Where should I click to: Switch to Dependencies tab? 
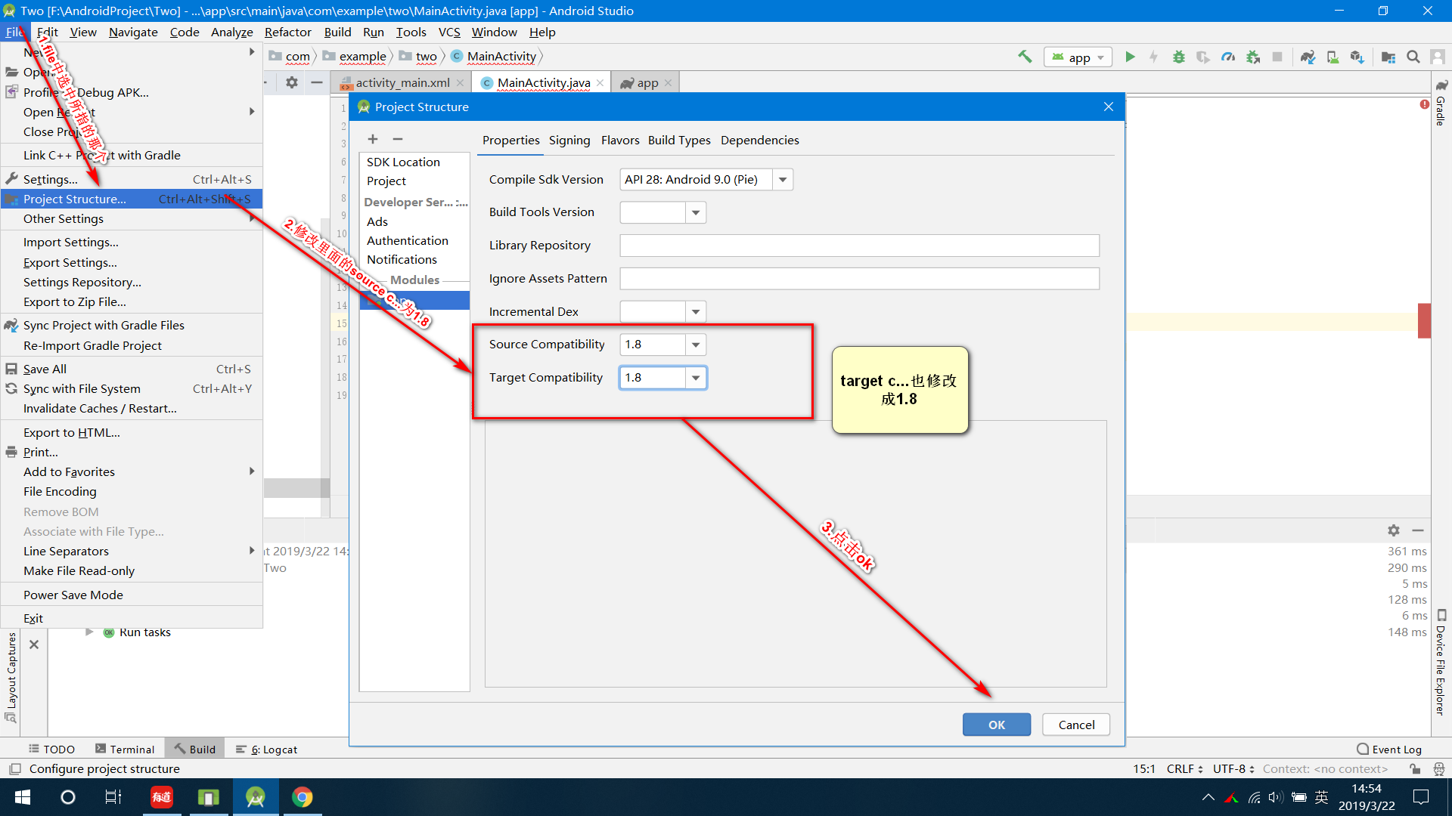759,141
